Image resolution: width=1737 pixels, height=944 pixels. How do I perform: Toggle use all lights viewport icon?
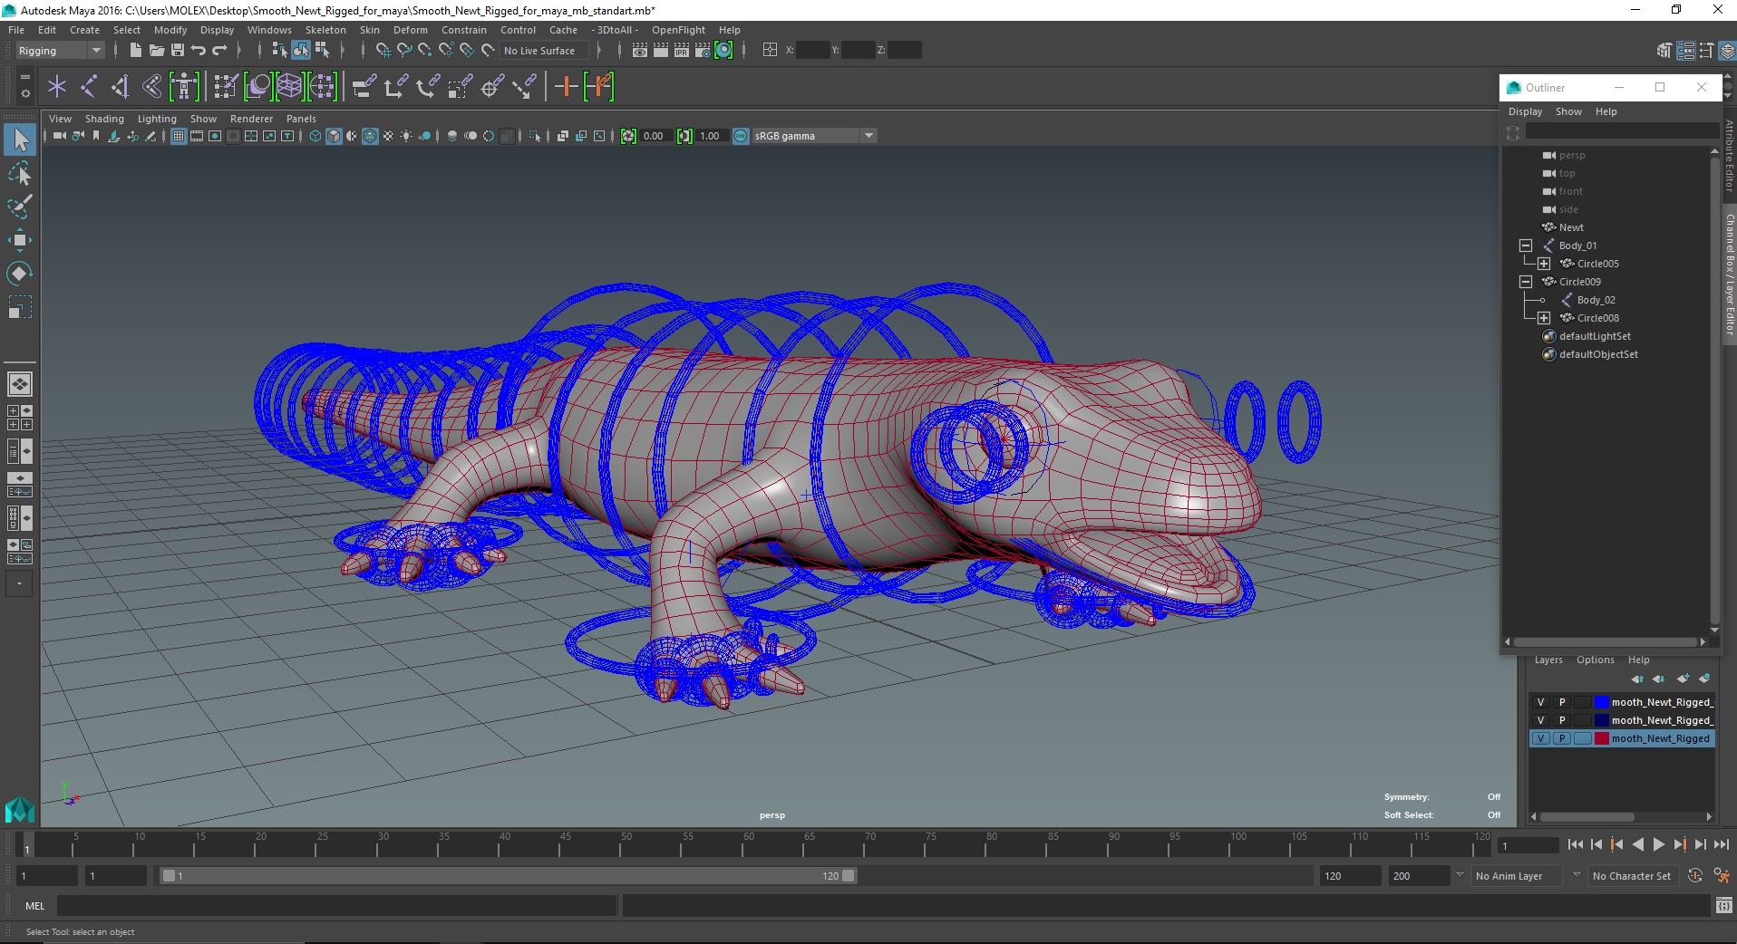[406, 136]
